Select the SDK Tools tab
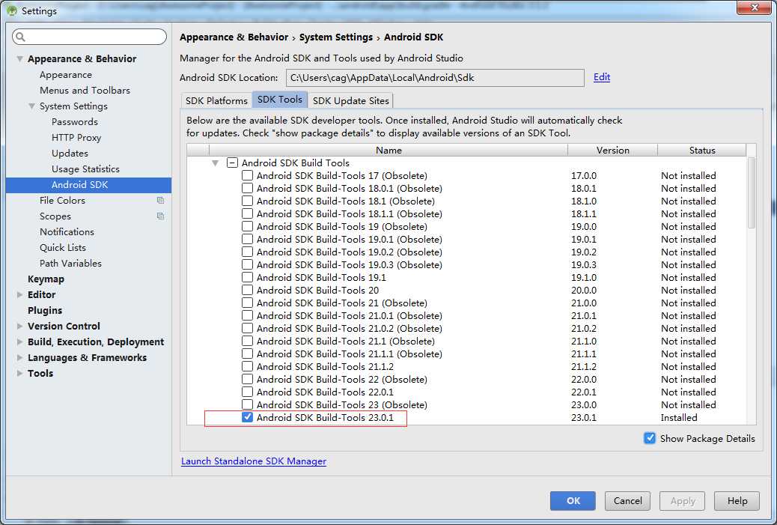The image size is (777, 525). coord(280,99)
